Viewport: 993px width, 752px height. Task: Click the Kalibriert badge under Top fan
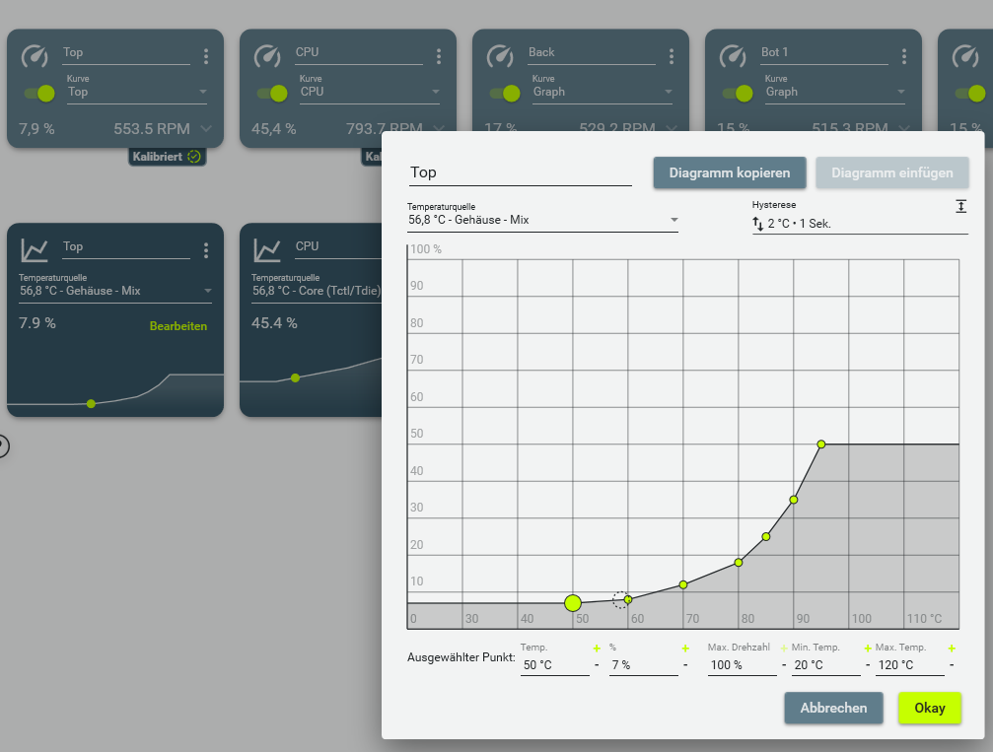click(168, 157)
